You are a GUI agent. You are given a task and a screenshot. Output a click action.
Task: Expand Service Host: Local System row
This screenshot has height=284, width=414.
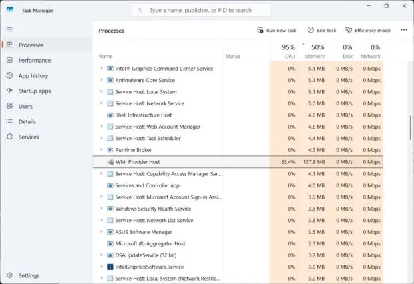tap(101, 91)
